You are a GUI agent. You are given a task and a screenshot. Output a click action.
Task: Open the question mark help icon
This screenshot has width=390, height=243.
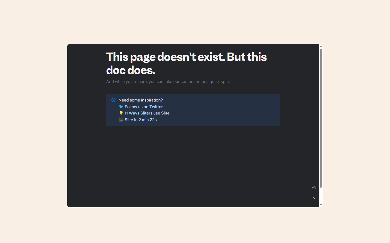[314, 199]
